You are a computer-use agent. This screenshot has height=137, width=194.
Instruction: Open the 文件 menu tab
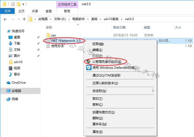pyautogui.click(x=7, y=11)
